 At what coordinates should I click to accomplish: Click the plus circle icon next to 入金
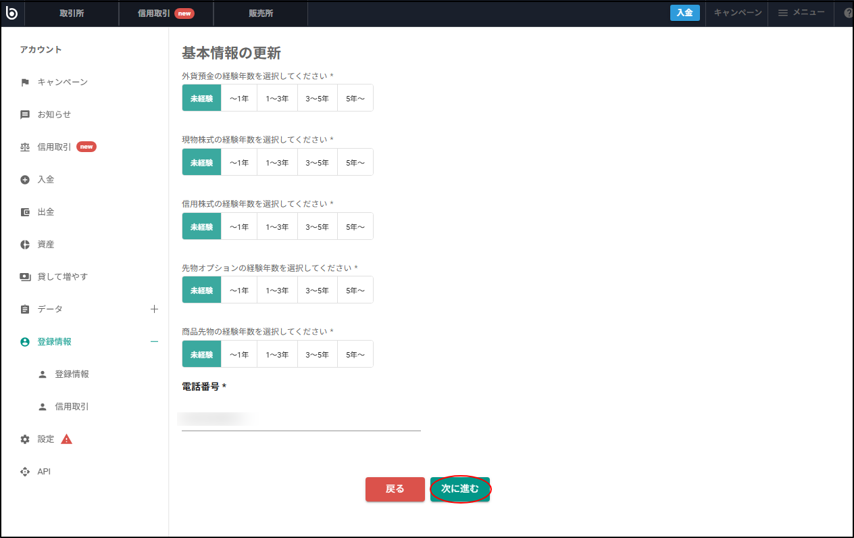point(25,180)
